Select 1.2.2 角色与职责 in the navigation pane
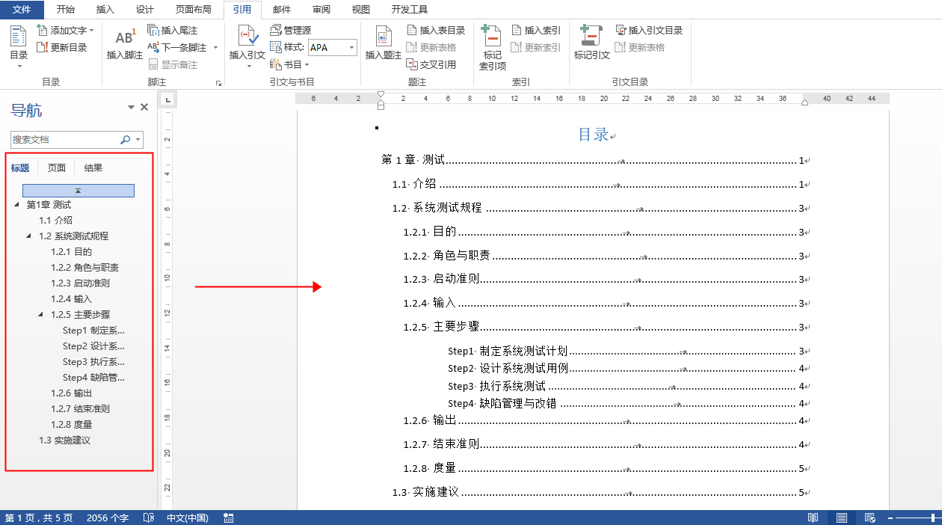Image resolution: width=942 pixels, height=525 pixels. coord(85,267)
